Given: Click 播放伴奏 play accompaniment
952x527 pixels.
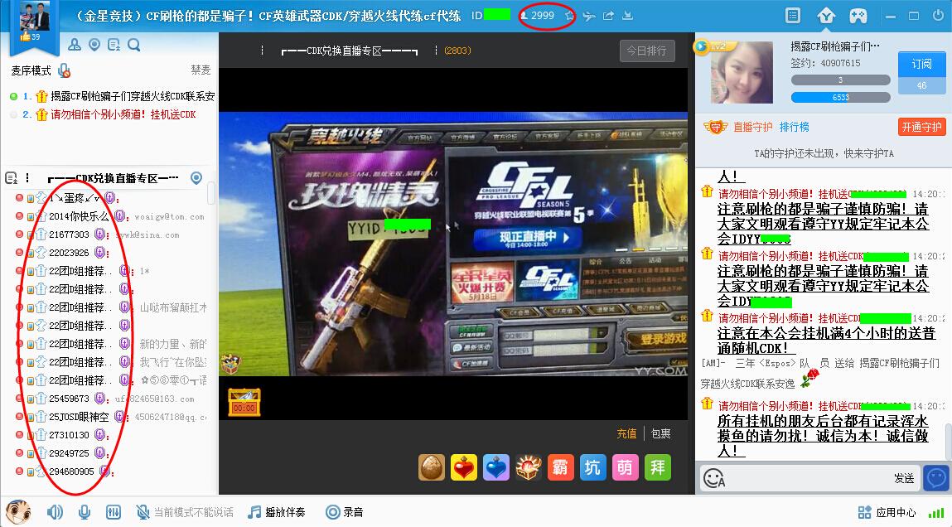Looking at the screenshot, I should coord(277,512).
